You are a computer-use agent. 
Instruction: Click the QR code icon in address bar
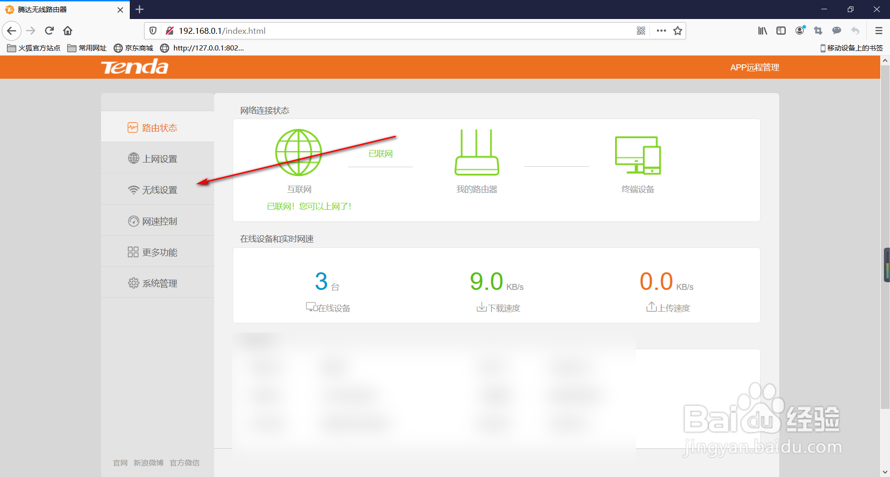[641, 31]
